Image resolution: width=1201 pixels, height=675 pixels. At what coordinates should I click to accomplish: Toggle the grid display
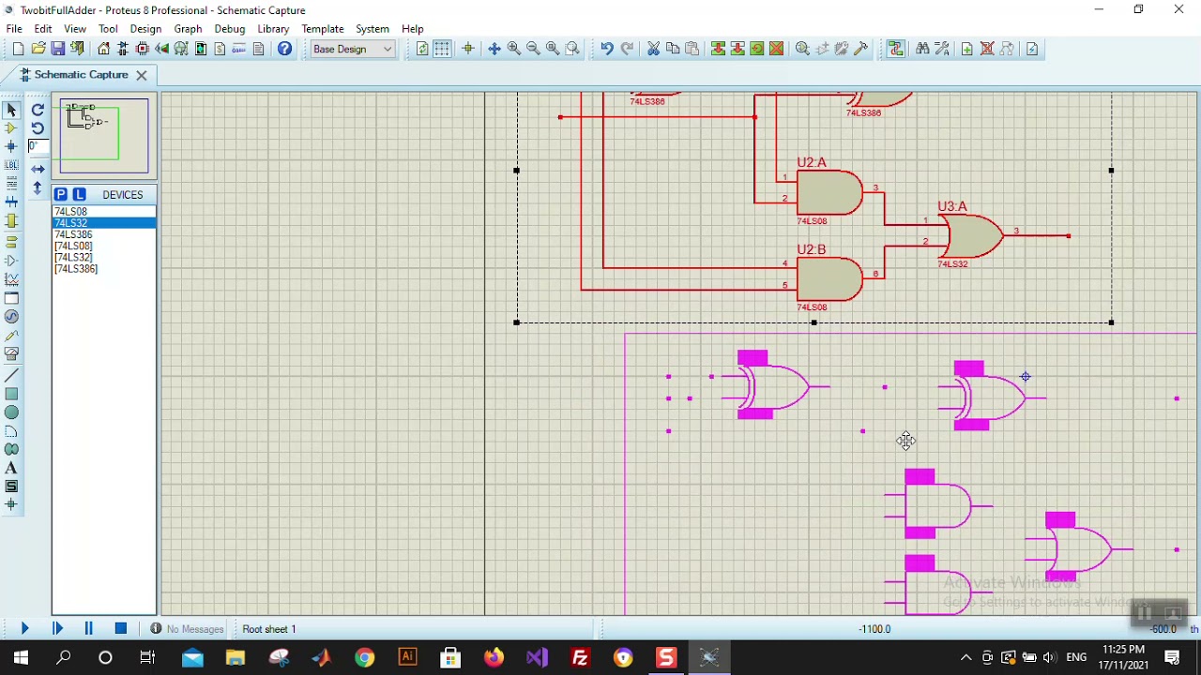(x=442, y=49)
